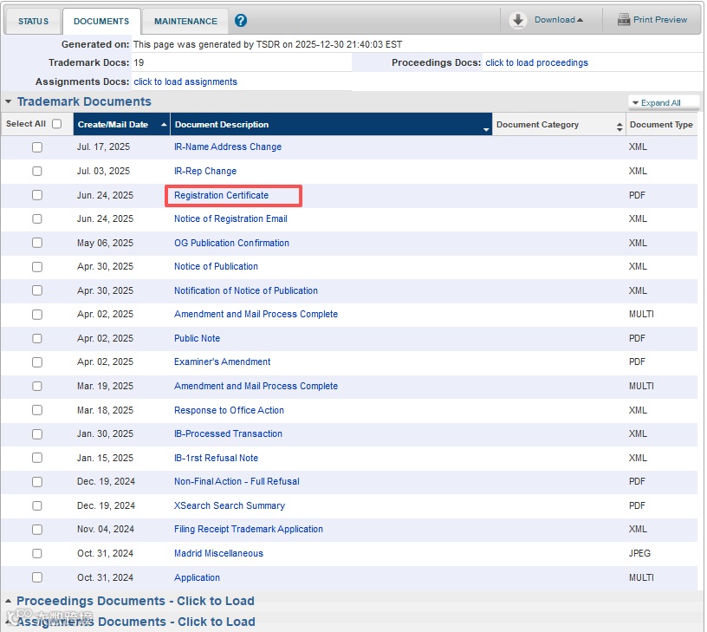Open the IR-Name Address Change document
The height and width of the screenshot is (632, 707).
pyautogui.click(x=228, y=147)
